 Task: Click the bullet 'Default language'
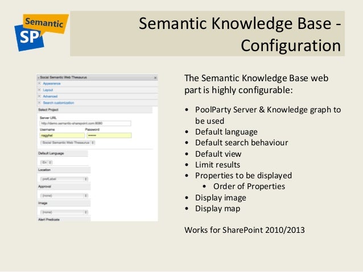226,132
